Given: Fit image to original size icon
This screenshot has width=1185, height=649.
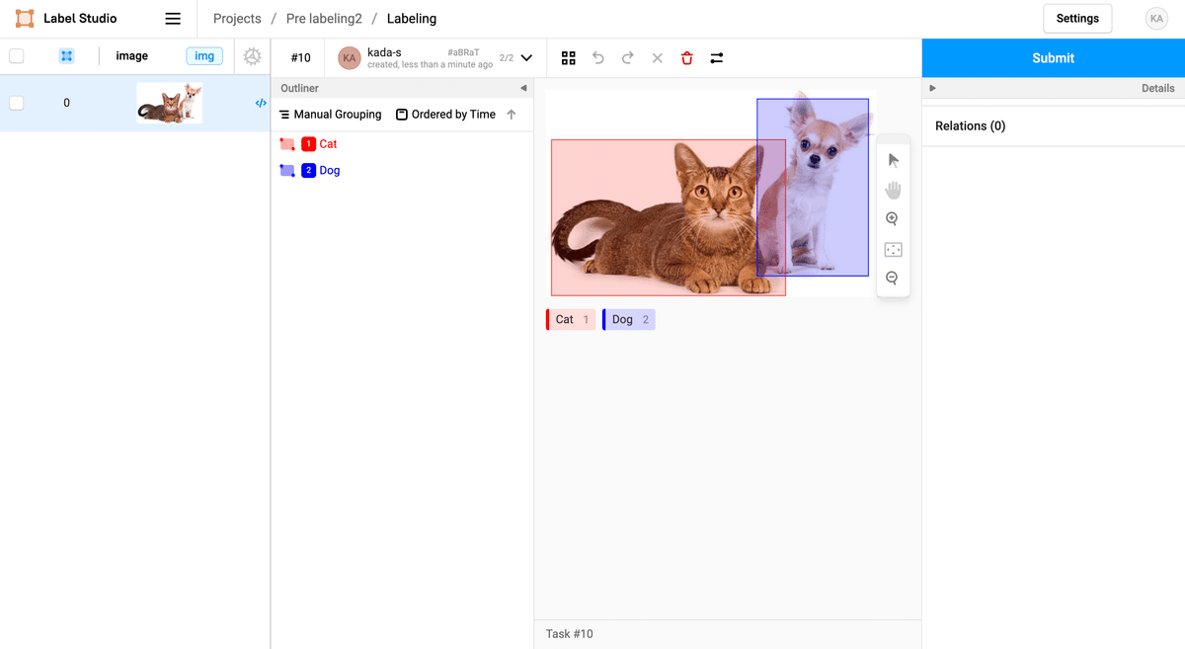Looking at the screenshot, I should point(894,250).
